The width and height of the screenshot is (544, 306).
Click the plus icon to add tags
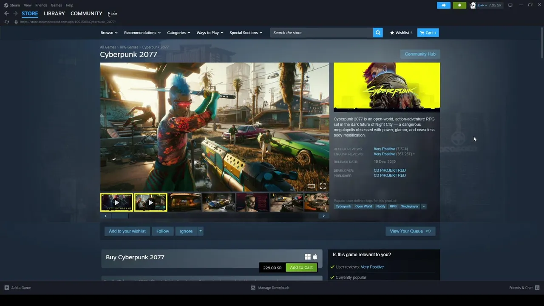pos(424,207)
